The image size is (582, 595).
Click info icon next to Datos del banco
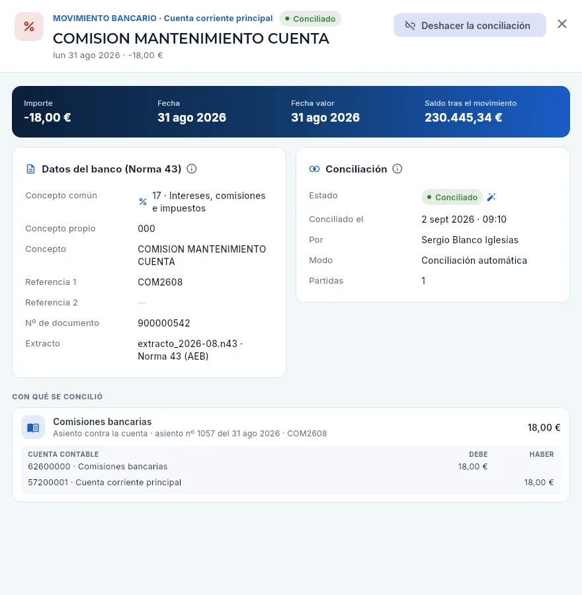[x=192, y=169]
